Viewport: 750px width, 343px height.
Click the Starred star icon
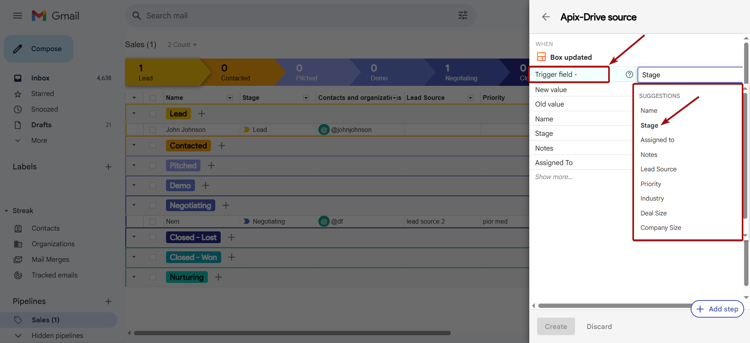tap(18, 94)
